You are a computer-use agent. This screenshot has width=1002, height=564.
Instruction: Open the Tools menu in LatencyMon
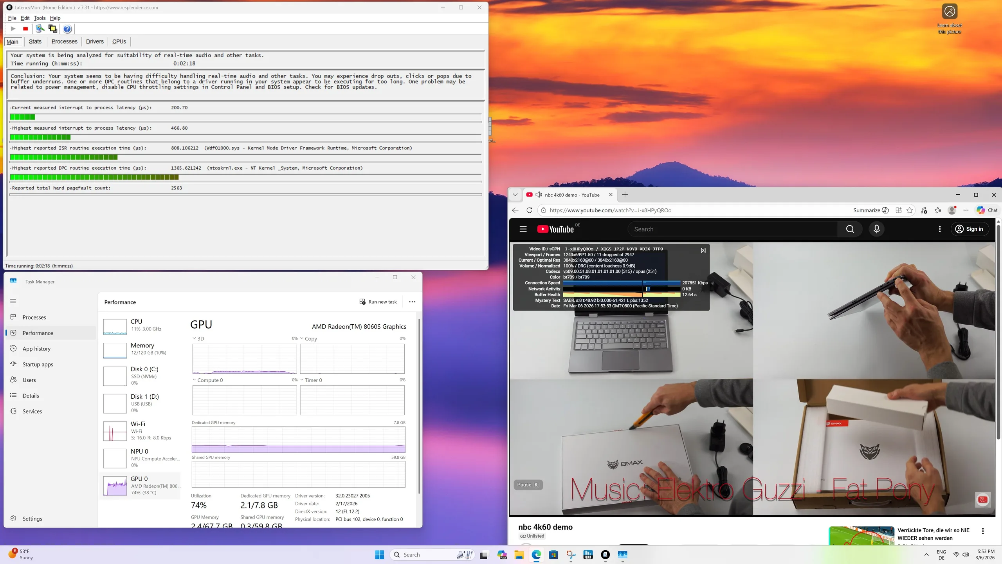click(40, 18)
